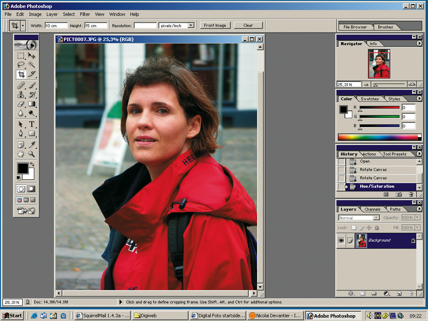Choose the Eraser tool
The height and width of the screenshot is (321, 428).
pos(20,104)
